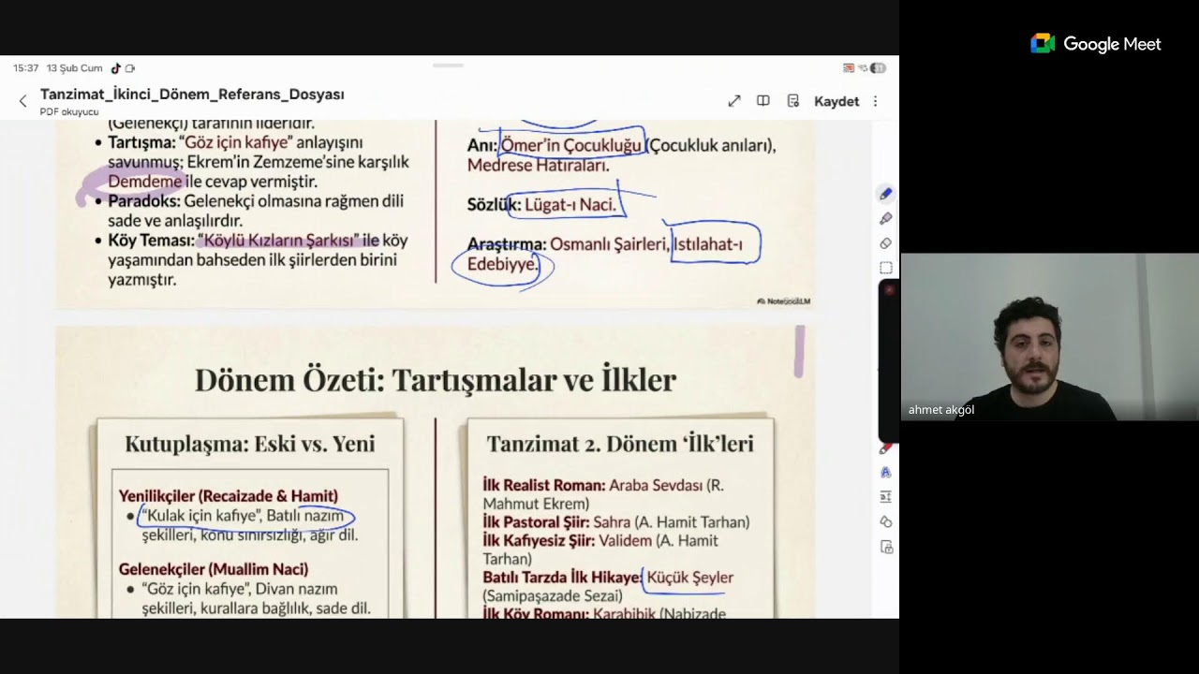This screenshot has height=674, width=1199.
Task: Open the shapes tool
Action: pyautogui.click(x=885, y=521)
